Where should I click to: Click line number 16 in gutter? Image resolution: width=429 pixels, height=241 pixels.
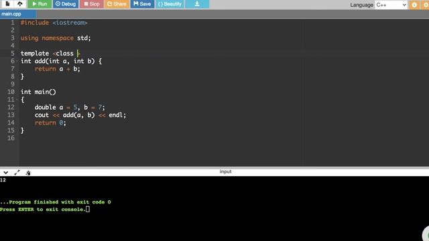tap(11, 138)
